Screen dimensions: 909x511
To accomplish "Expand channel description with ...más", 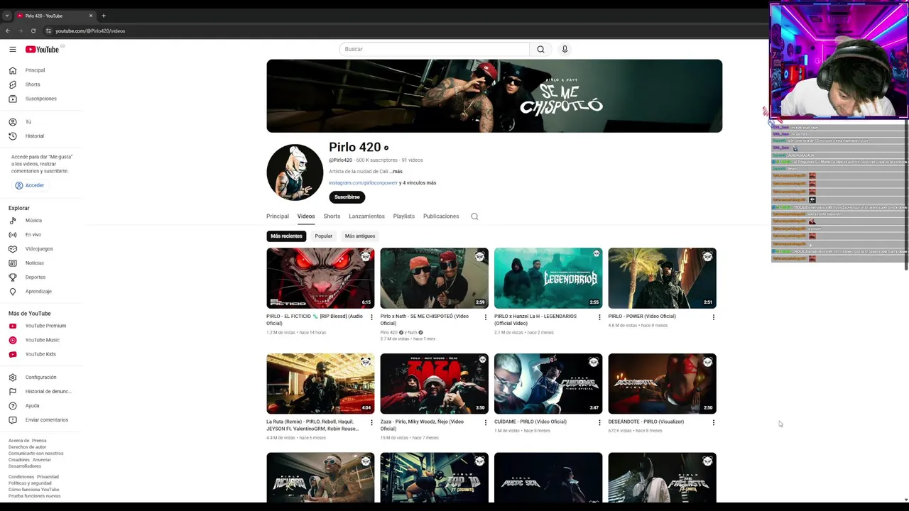I will coord(396,172).
